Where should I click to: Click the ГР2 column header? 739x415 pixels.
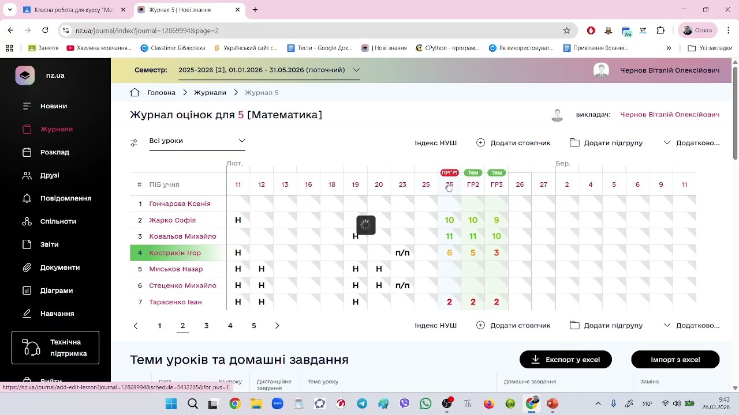click(473, 184)
